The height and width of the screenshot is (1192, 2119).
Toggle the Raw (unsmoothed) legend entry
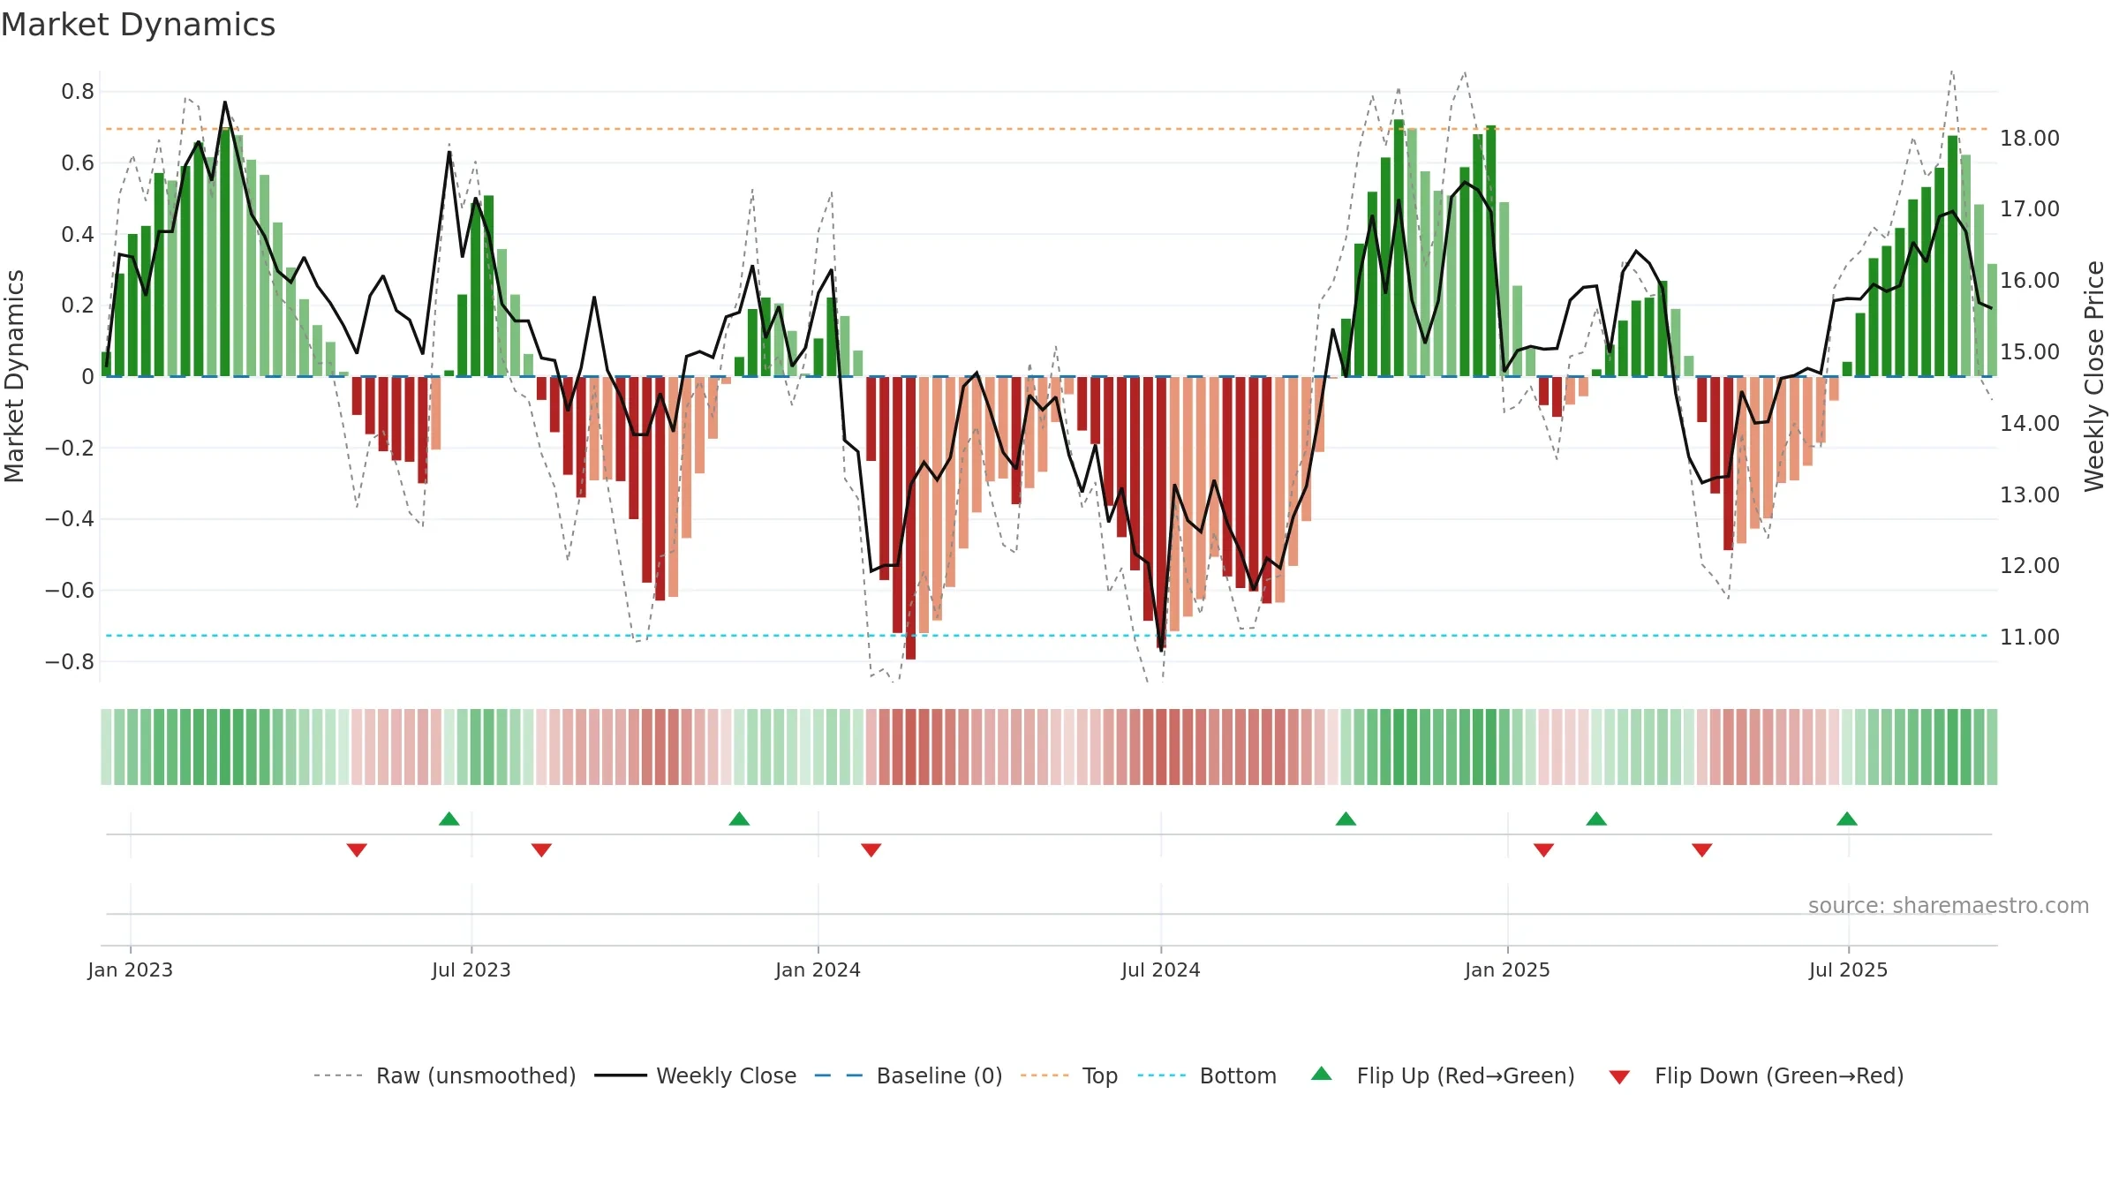click(445, 1075)
